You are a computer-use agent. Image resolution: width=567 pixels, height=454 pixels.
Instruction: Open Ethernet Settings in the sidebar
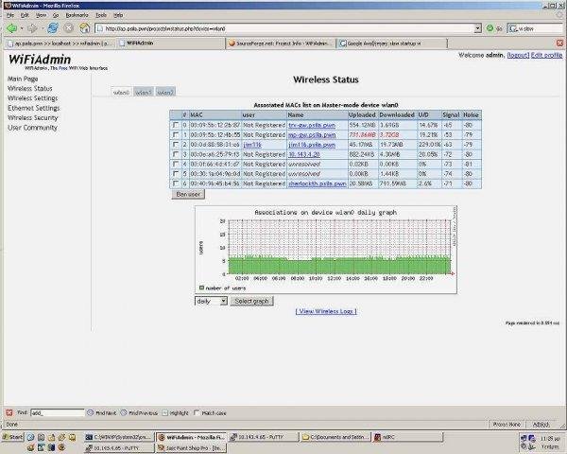(x=34, y=108)
